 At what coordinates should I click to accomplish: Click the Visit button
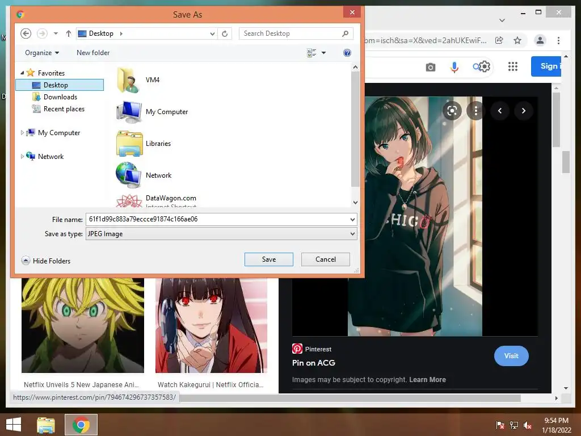click(511, 356)
